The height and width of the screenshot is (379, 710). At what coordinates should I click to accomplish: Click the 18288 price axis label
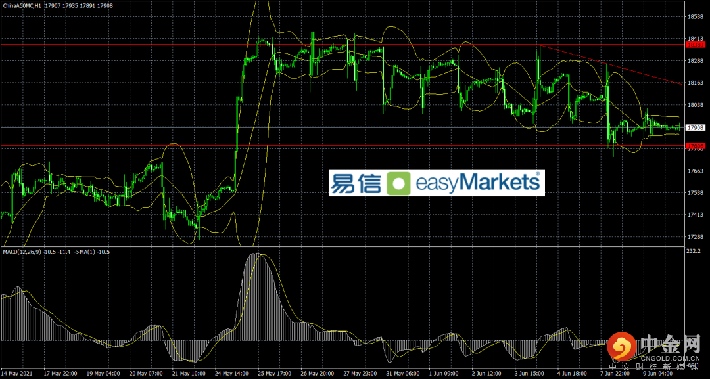click(x=695, y=60)
